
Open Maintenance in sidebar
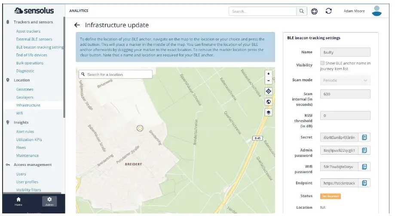click(x=28, y=156)
